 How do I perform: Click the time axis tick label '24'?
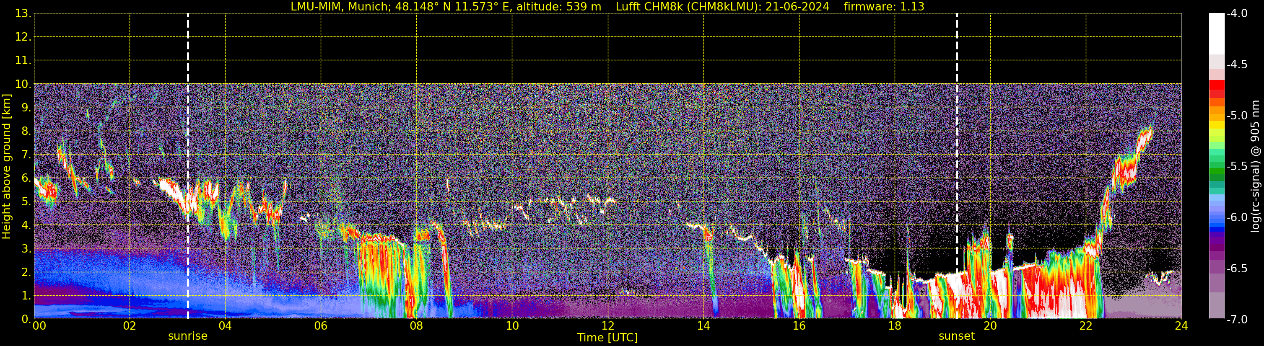click(1181, 326)
